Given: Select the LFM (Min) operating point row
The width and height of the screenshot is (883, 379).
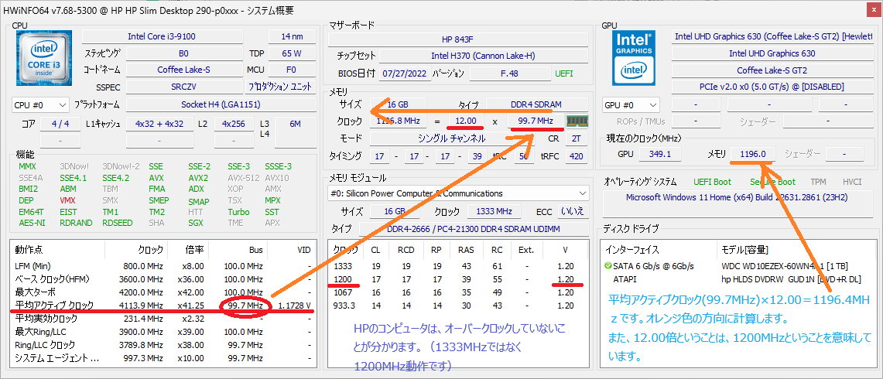Looking at the screenshot, I should coord(163,266).
